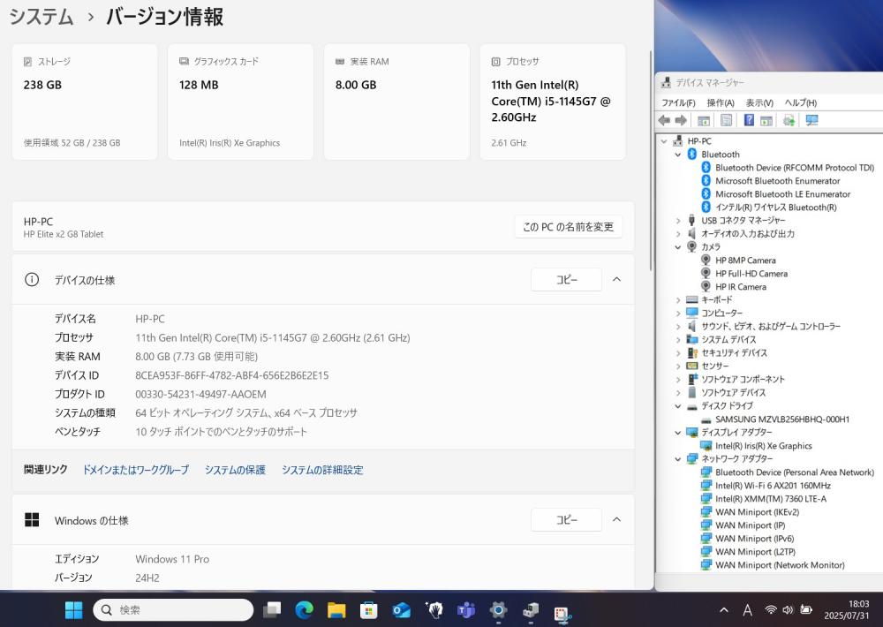Collapse Windows の仕様 section chevron
Image resolution: width=883 pixels, height=627 pixels.
616,519
